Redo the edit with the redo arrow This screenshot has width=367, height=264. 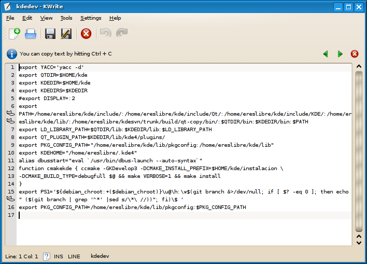(122, 33)
